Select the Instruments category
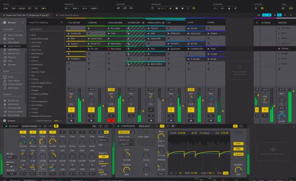296x181 pixels. point(13,43)
